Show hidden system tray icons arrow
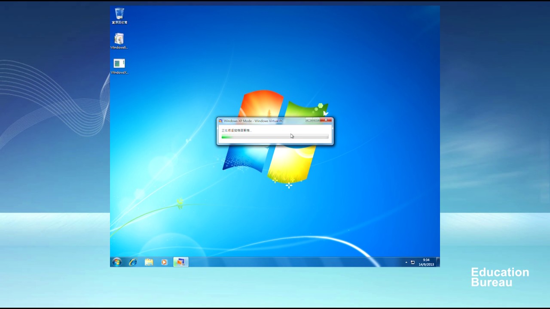550x309 pixels. pyautogui.click(x=406, y=262)
